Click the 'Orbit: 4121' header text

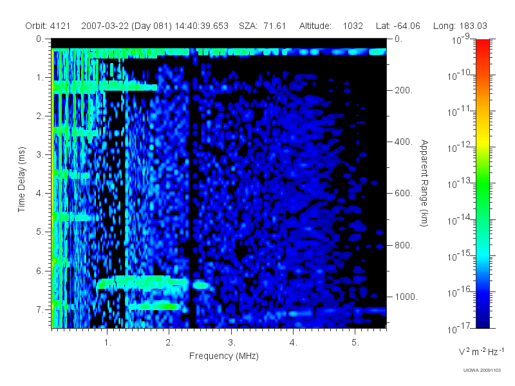tap(48, 26)
